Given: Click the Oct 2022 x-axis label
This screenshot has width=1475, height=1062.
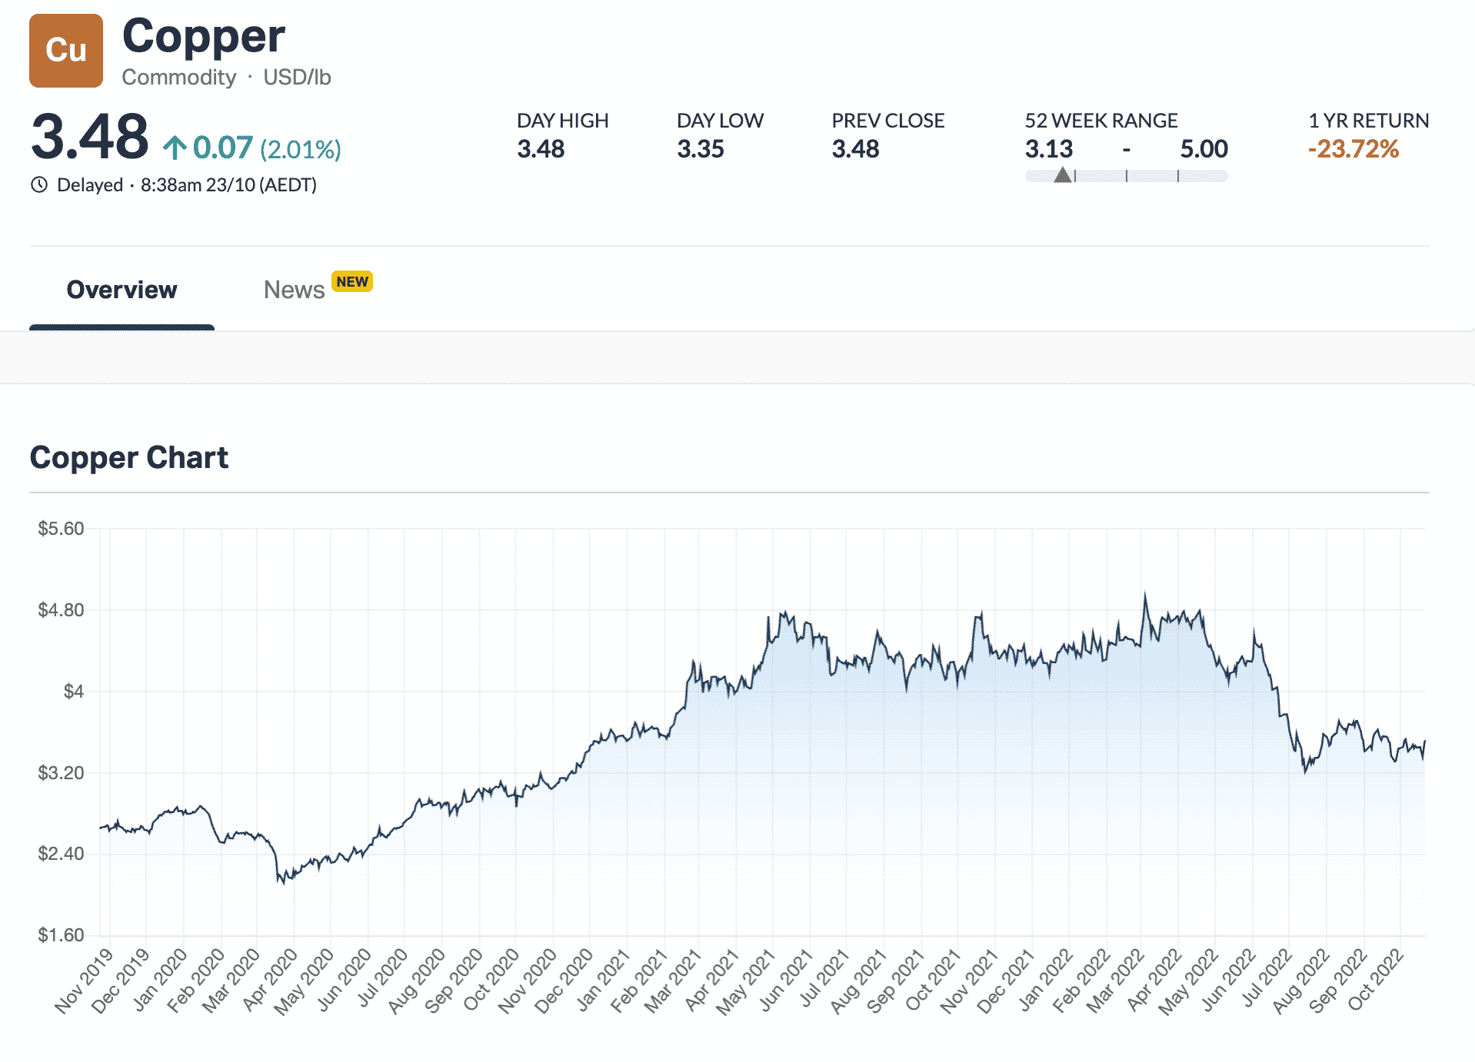Looking at the screenshot, I should [1375, 981].
